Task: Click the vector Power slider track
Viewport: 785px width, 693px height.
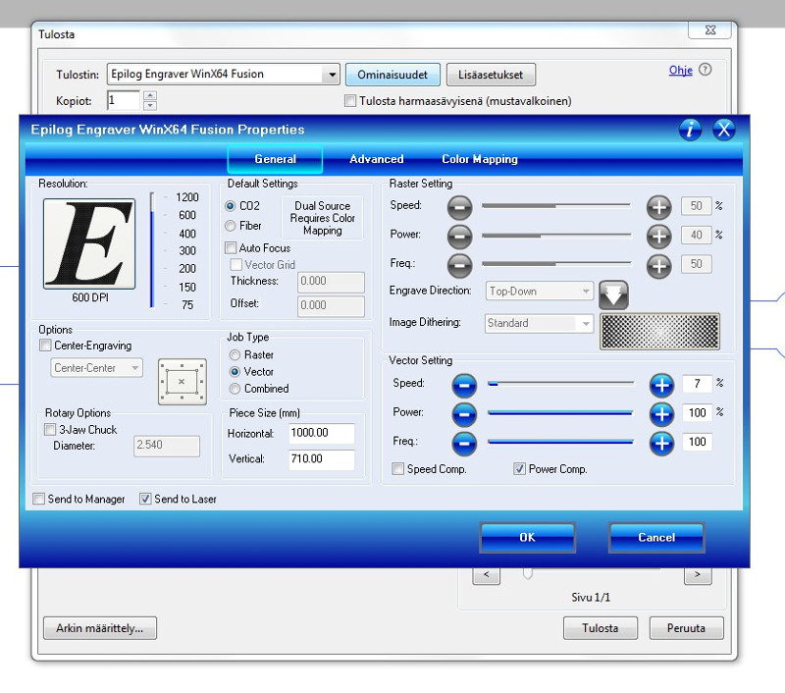Action: (560, 413)
